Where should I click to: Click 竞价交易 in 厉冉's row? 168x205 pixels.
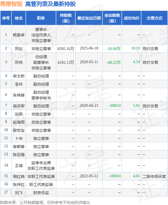click(150, 62)
